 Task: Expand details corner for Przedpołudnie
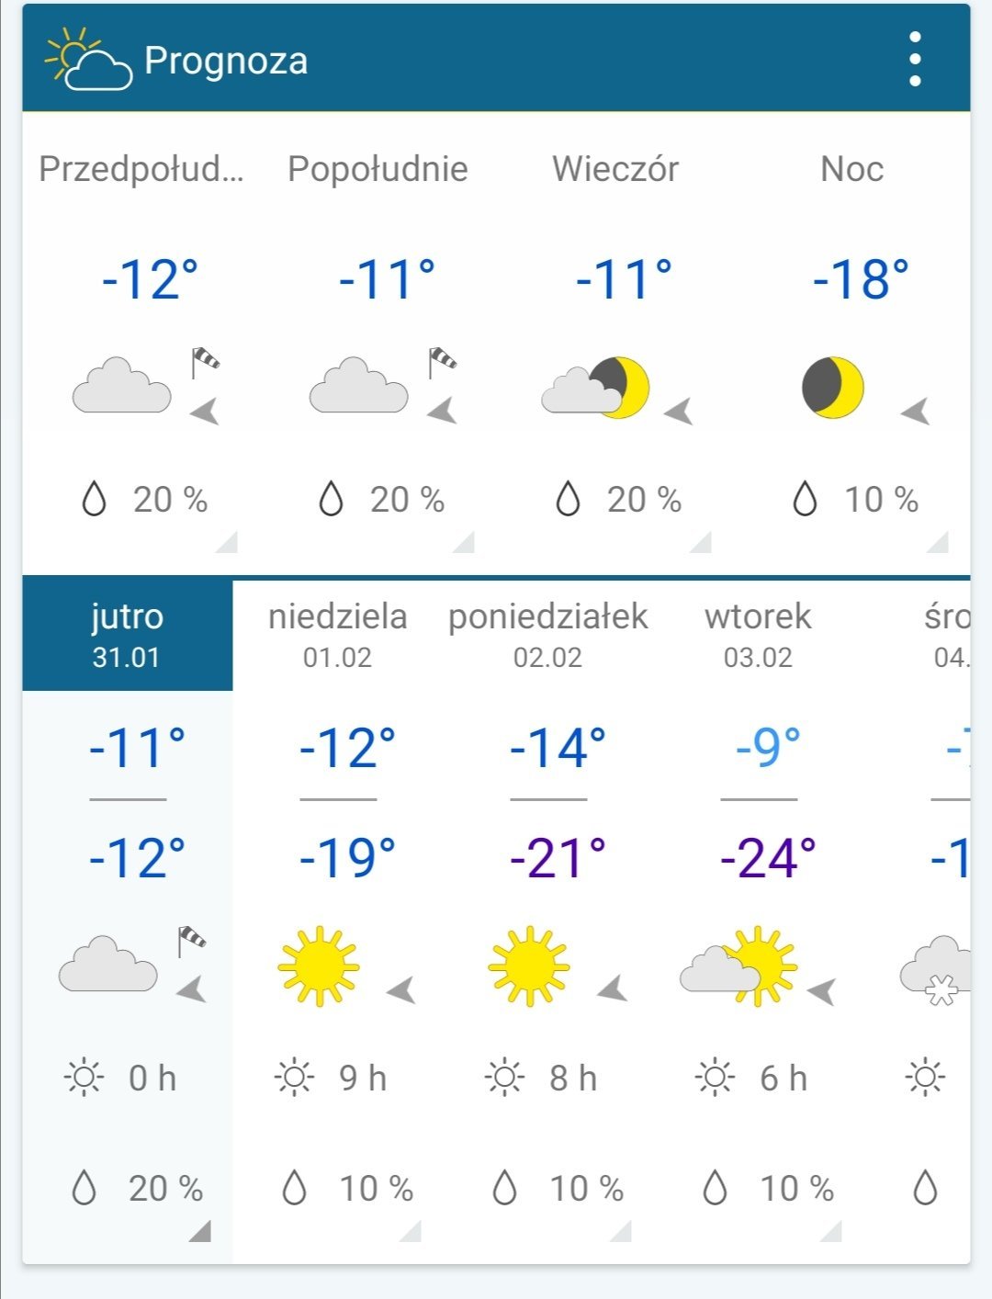[227, 542]
